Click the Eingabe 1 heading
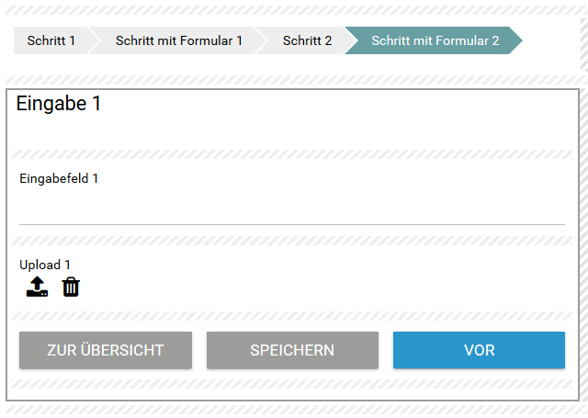Viewport: 588px width, 418px height. [59, 104]
